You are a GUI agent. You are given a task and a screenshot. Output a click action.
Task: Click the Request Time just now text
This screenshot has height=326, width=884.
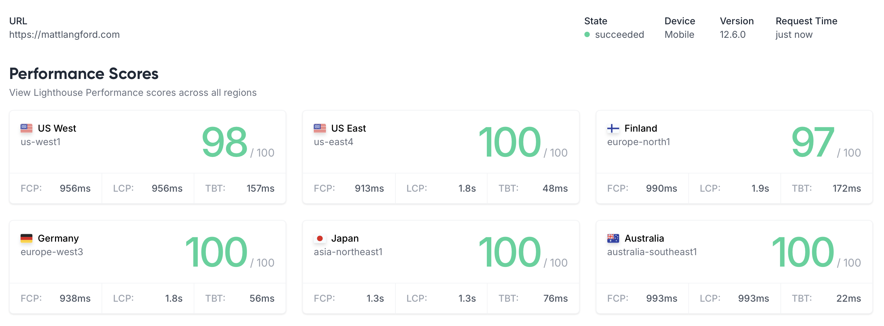click(x=794, y=35)
